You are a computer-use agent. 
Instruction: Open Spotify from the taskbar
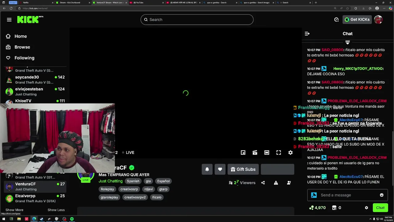(72, 219)
